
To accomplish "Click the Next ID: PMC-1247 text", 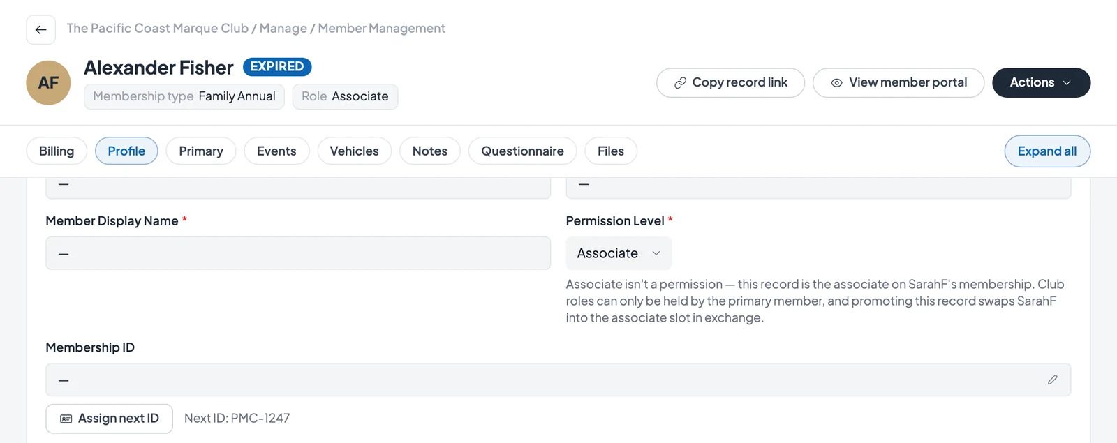I will (x=237, y=419).
